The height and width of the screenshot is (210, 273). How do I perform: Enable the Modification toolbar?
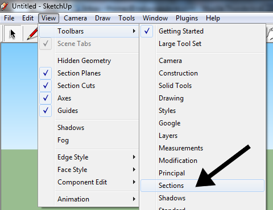click(x=202, y=161)
